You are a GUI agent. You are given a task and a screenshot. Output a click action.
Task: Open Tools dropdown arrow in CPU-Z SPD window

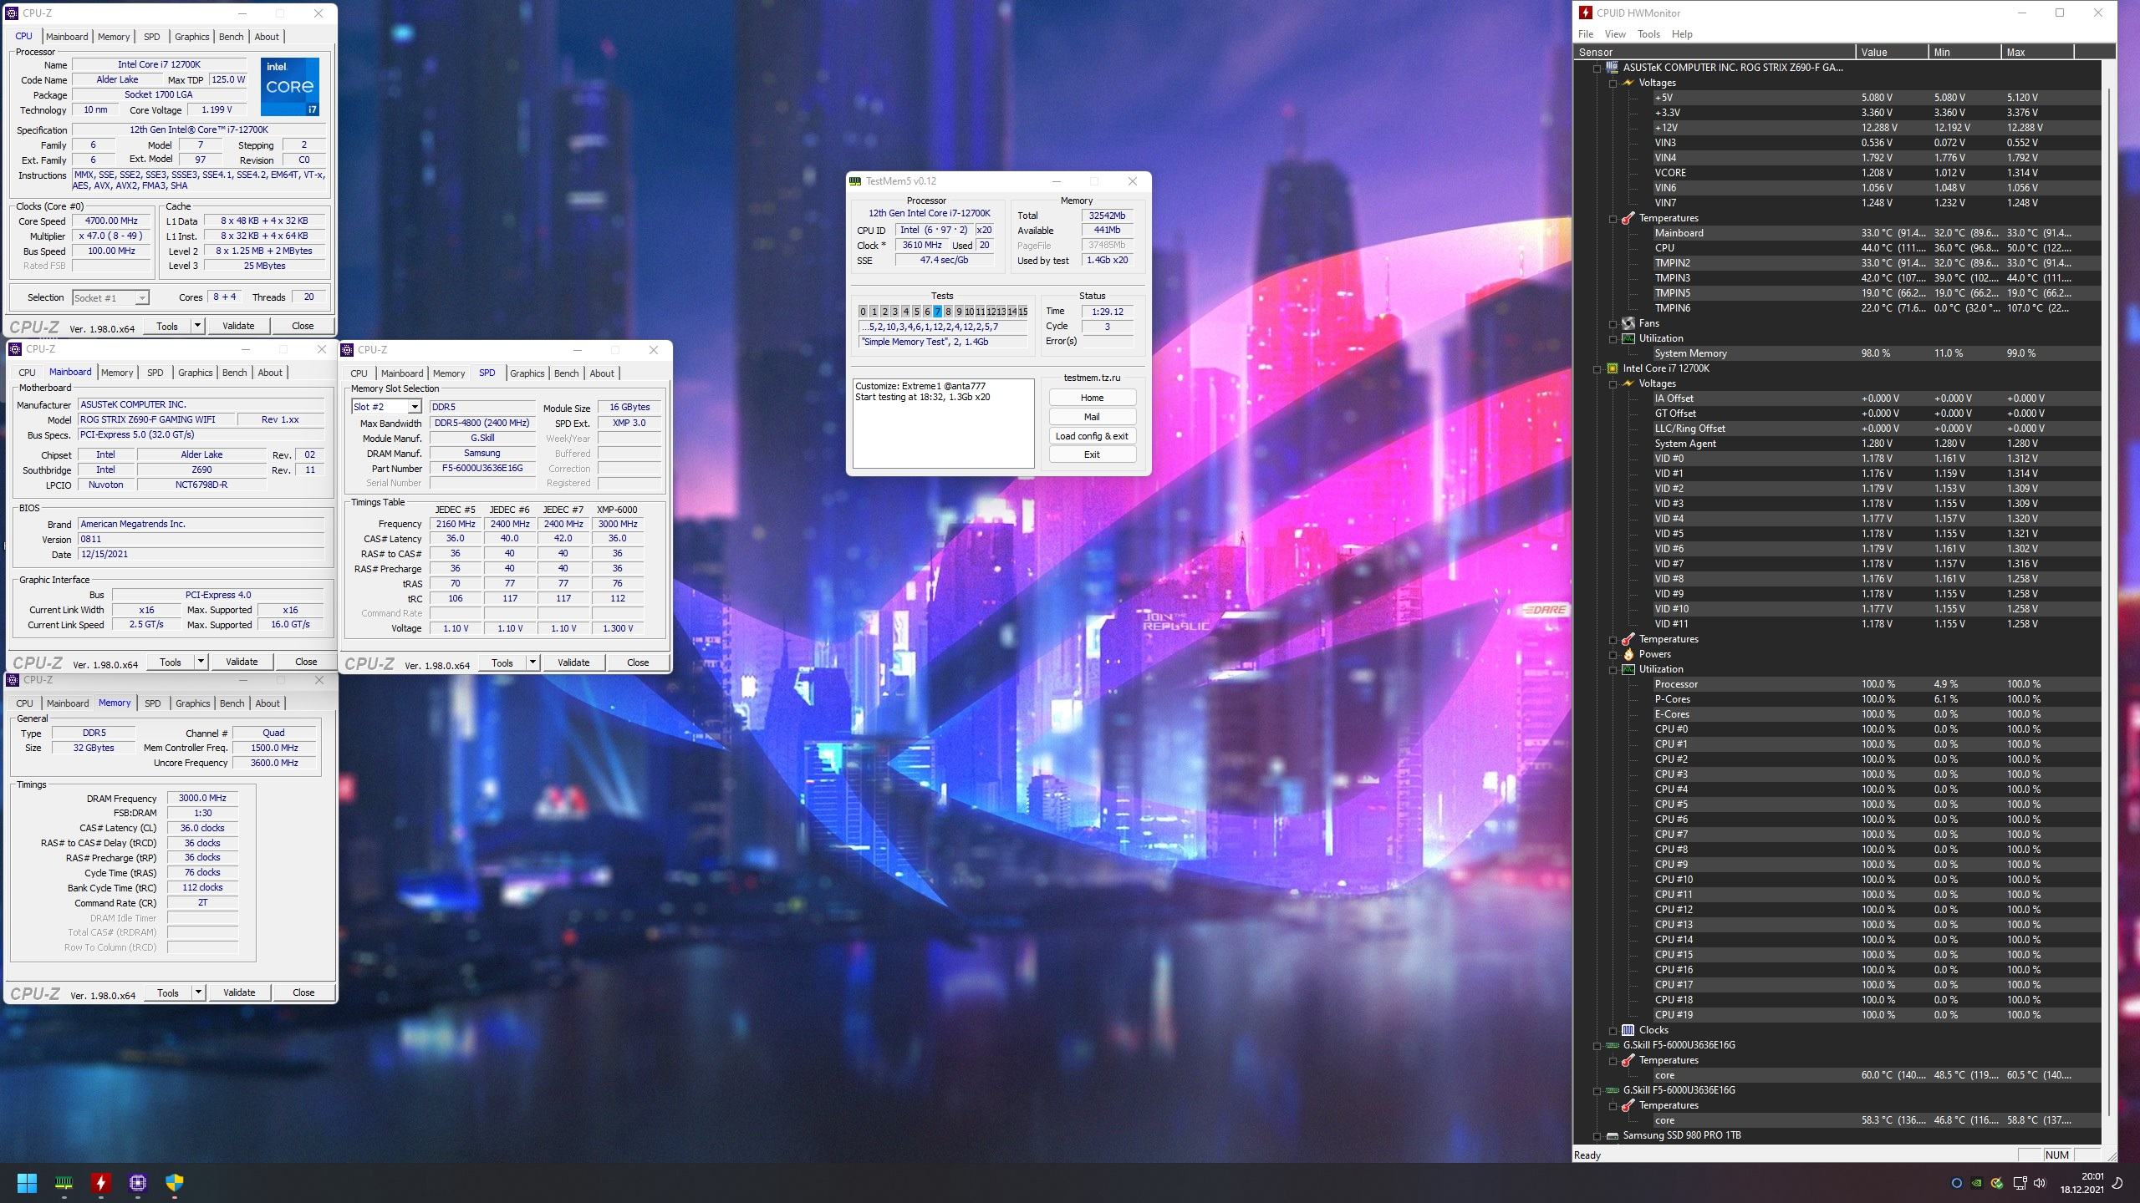coord(532,662)
